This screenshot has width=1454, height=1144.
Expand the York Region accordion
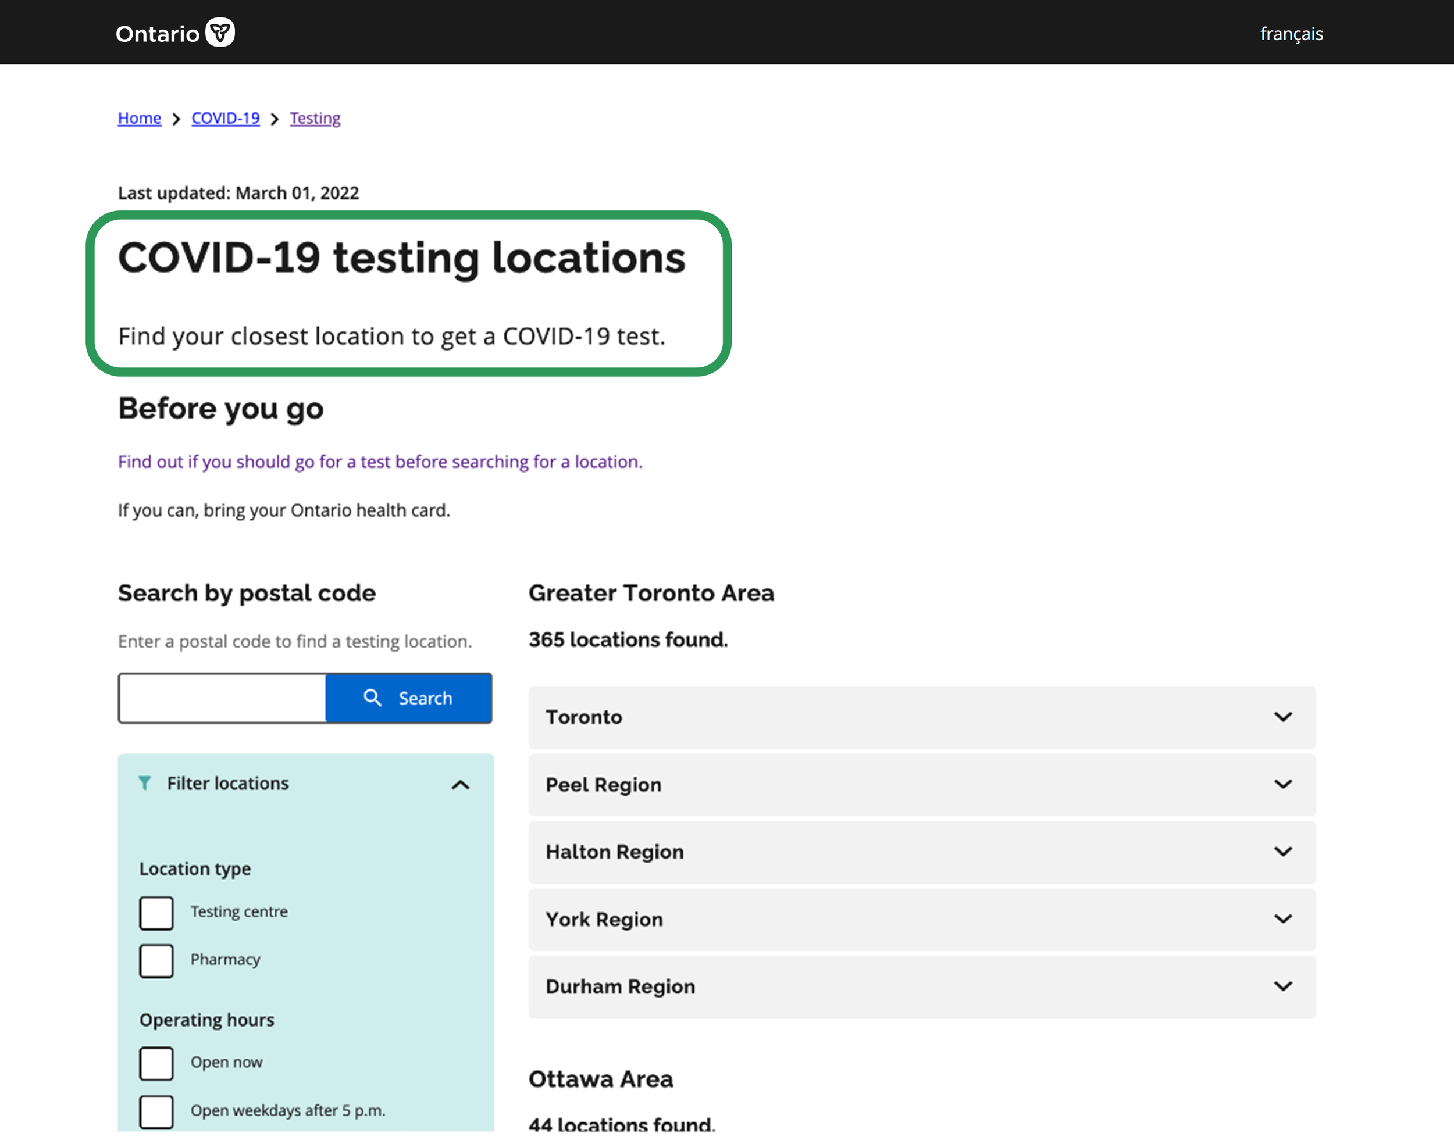tap(922, 919)
